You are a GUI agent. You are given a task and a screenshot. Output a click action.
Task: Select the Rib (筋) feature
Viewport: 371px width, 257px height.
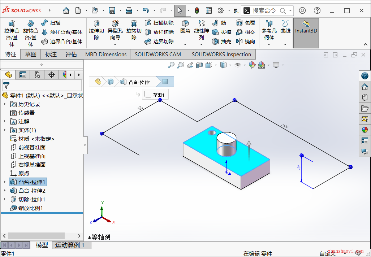(219, 23)
